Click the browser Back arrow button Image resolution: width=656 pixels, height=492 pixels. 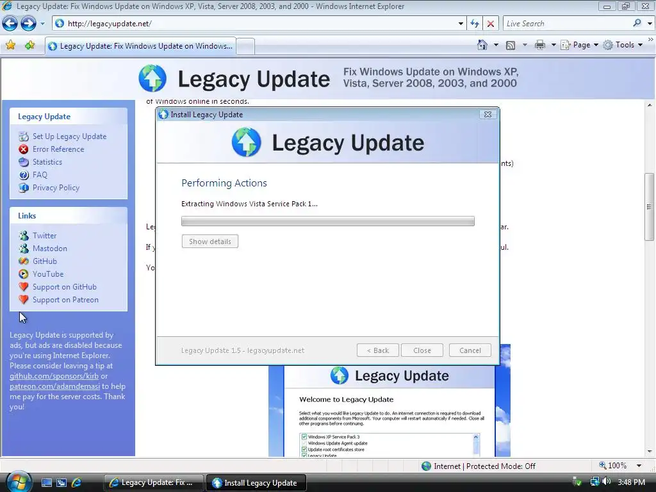tap(10, 24)
